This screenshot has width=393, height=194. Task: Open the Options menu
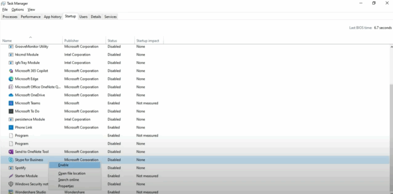tap(18, 10)
